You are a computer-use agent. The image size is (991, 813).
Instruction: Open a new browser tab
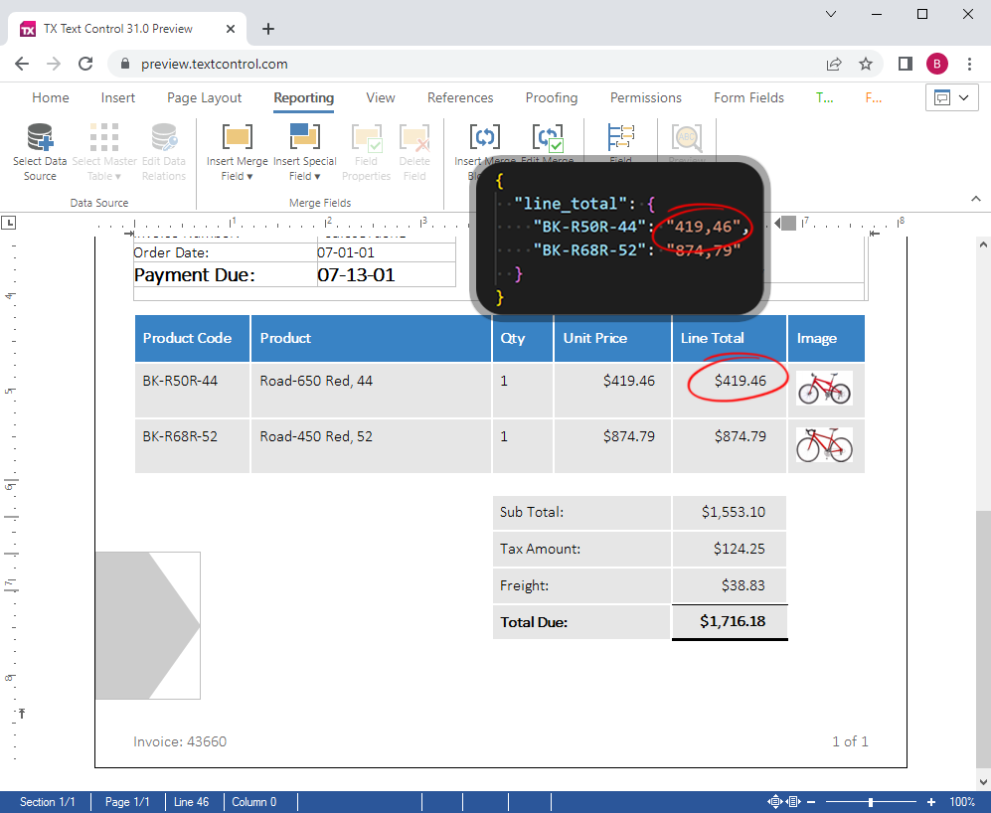click(268, 29)
